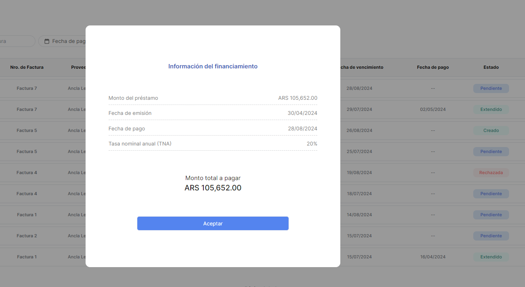Focus the partially visible search input field

(x=16, y=41)
